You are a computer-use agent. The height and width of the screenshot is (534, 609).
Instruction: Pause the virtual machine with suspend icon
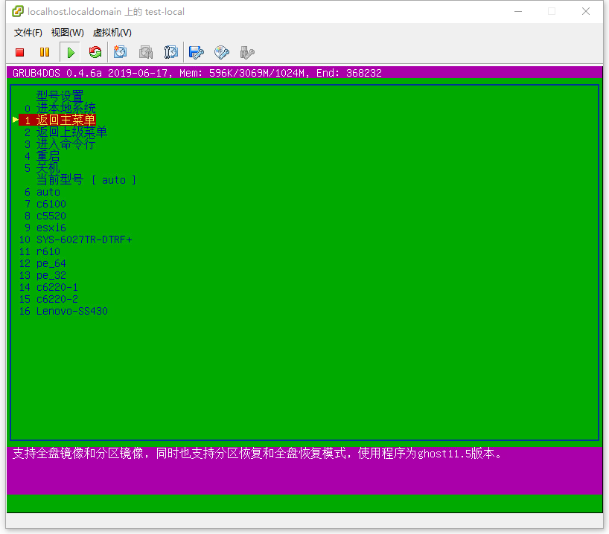45,52
